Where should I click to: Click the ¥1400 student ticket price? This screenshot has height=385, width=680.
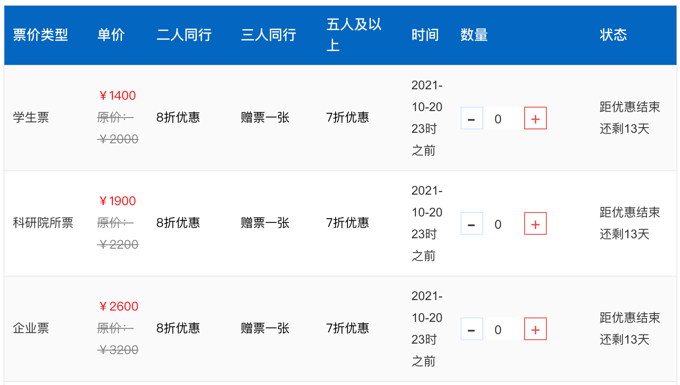118,95
